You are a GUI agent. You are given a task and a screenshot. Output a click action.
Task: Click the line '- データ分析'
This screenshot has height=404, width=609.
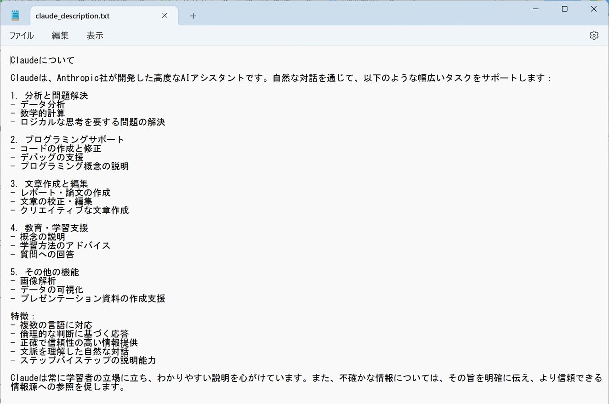tap(38, 104)
